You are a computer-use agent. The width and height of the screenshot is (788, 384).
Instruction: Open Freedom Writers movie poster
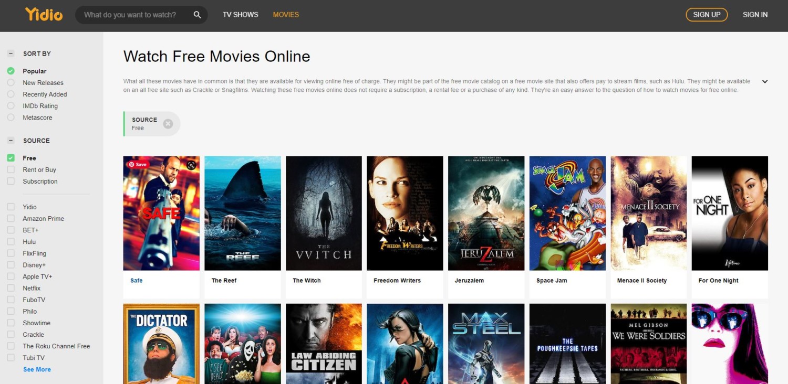[x=405, y=213]
